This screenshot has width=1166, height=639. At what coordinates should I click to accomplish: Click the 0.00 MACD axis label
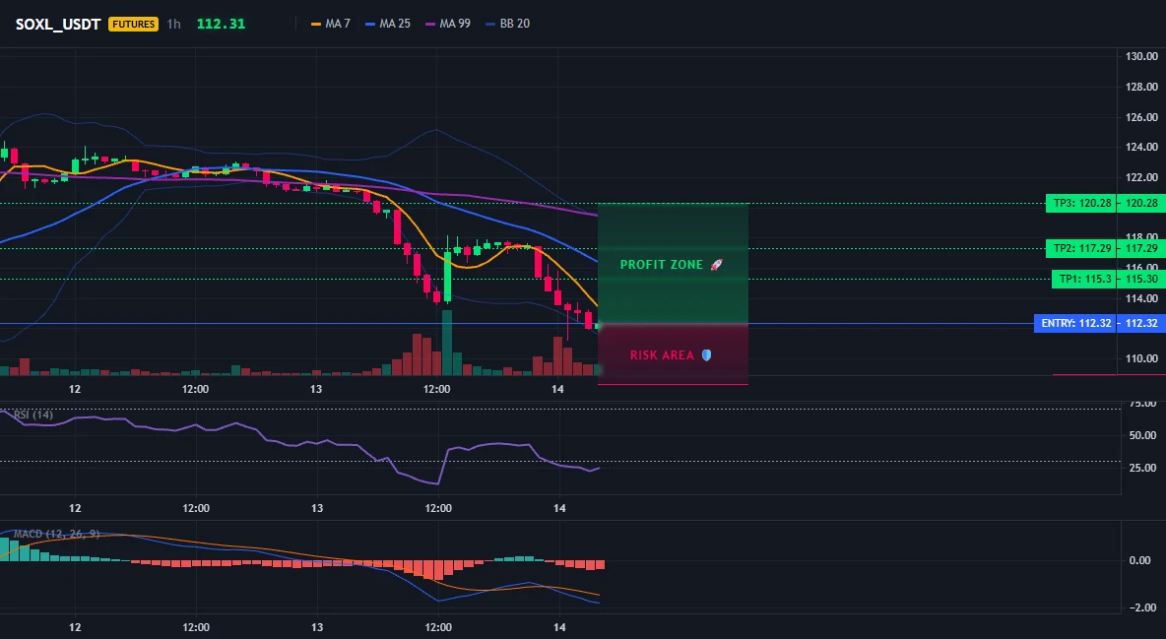pyautogui.click(x=1140, y=561)
